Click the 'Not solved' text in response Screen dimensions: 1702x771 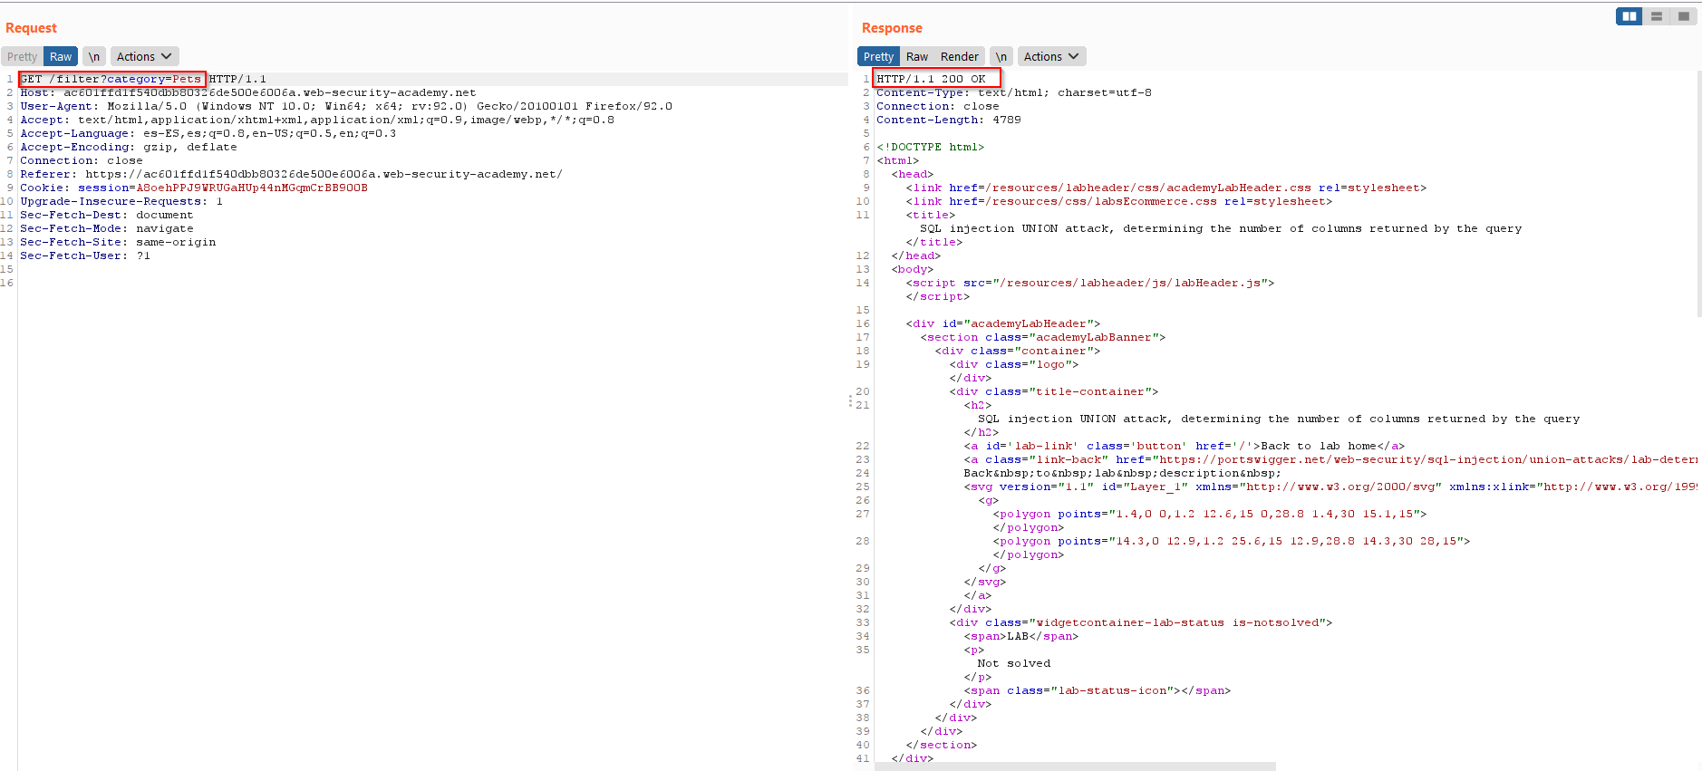tap(1014, 663)
